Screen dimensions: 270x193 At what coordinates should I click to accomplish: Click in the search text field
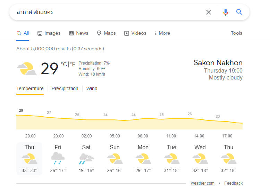pyautogui.click(x=110, y=12)
